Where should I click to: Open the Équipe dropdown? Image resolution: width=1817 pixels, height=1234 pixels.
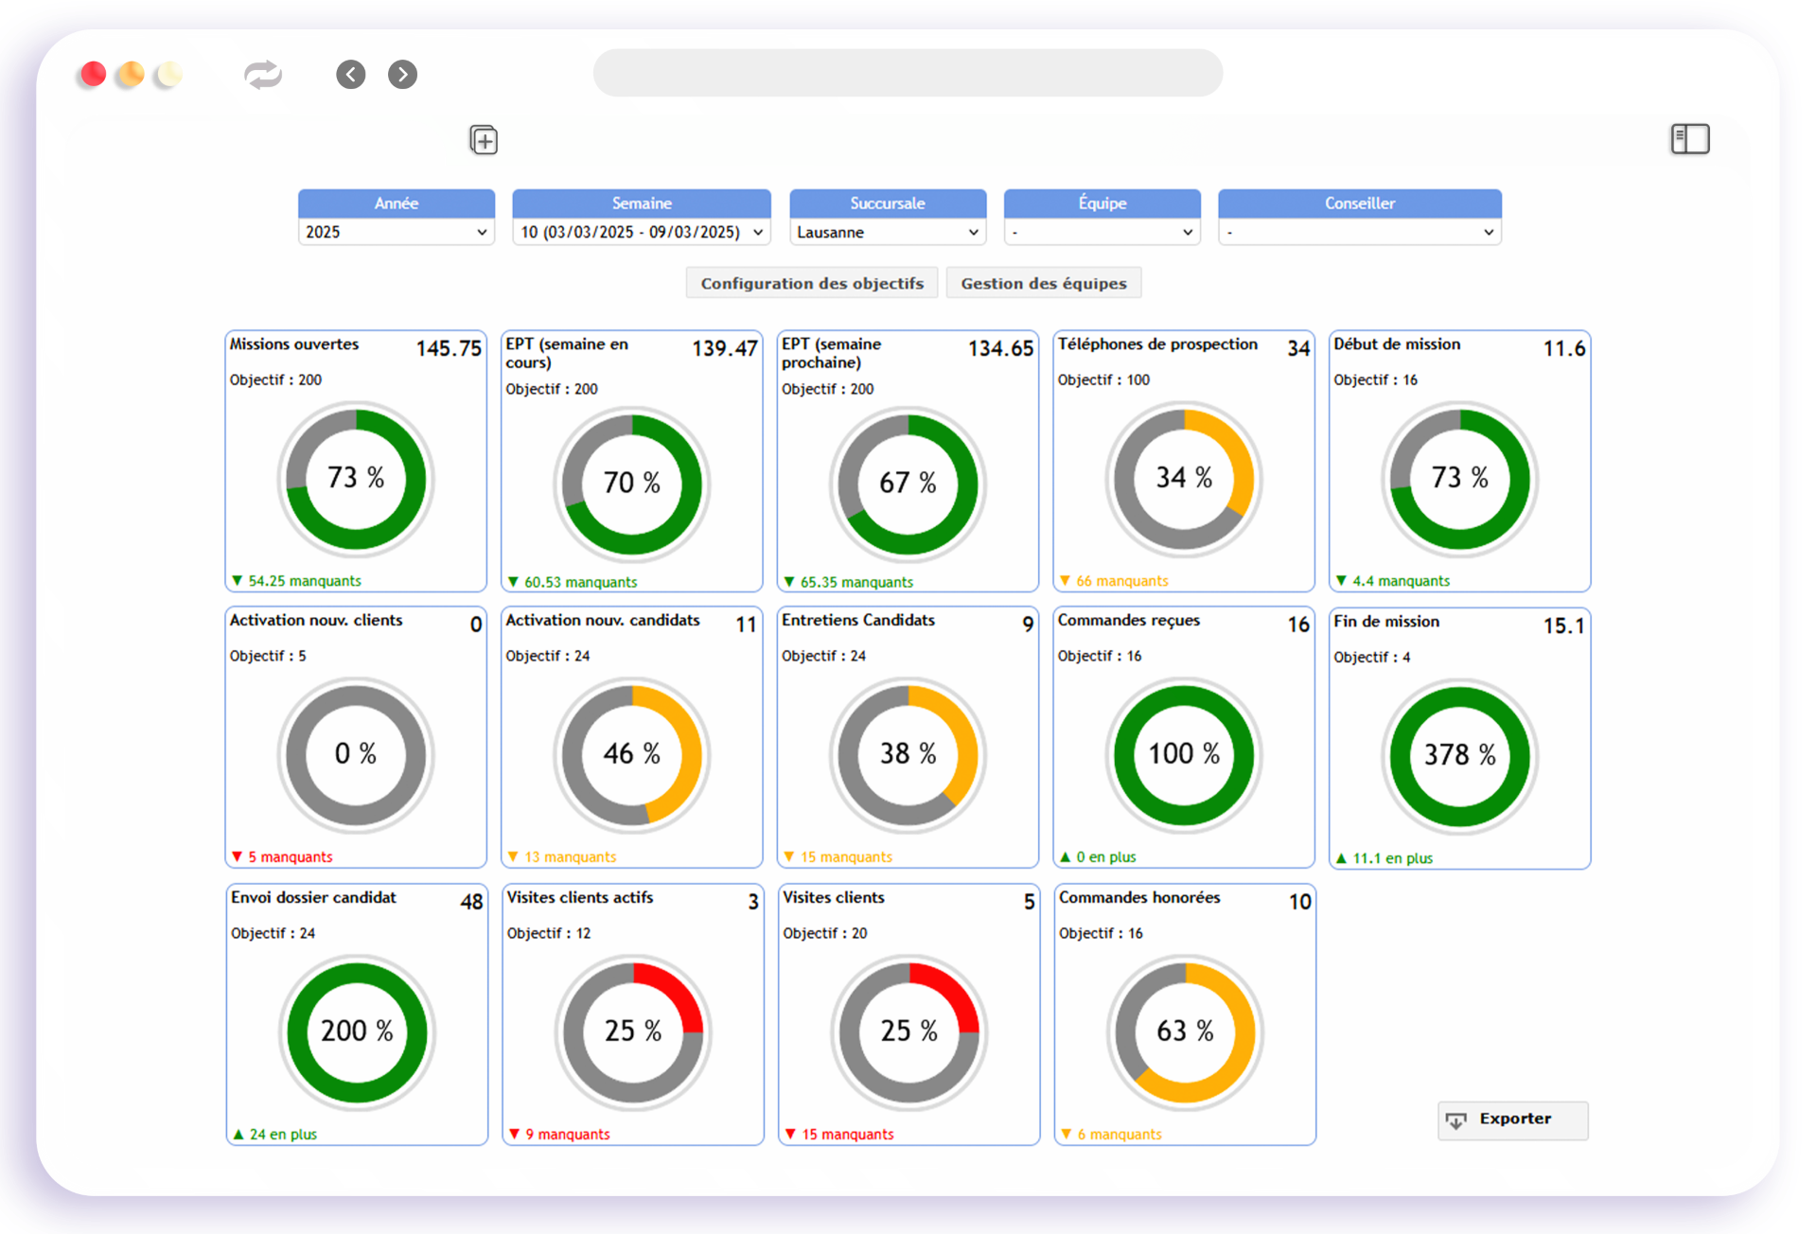[1102, 232]
